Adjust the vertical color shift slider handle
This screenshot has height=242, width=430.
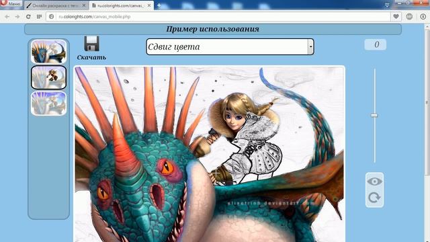(374, 116)
